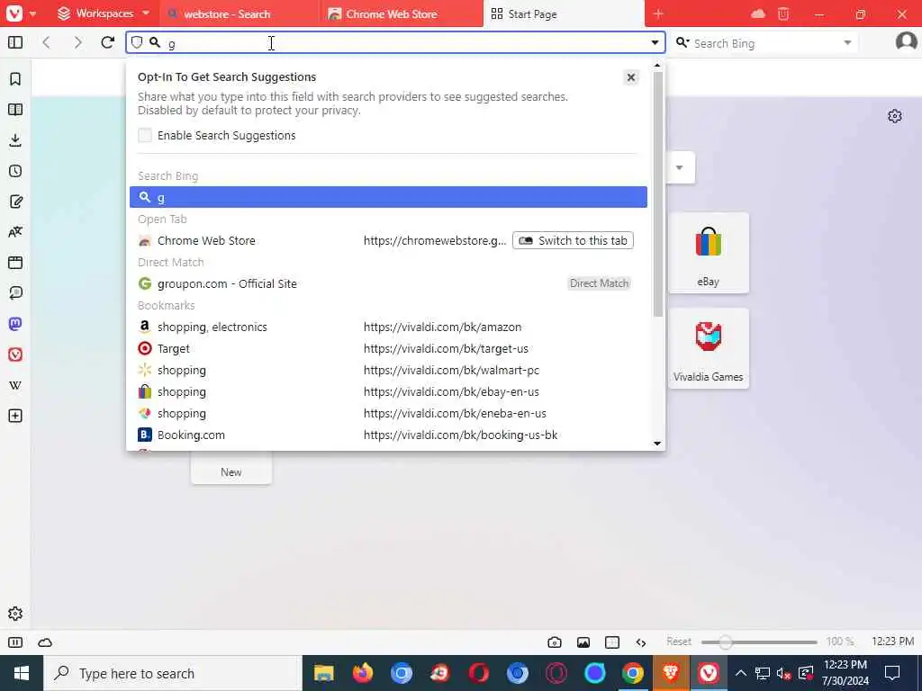
Task: Open the Mastodon web panel
Action: (15, 324)
